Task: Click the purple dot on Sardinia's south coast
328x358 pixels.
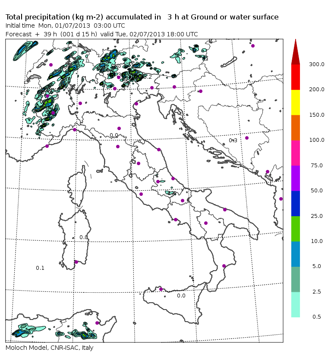Action: pyautogui.click(x=76, y=262)
